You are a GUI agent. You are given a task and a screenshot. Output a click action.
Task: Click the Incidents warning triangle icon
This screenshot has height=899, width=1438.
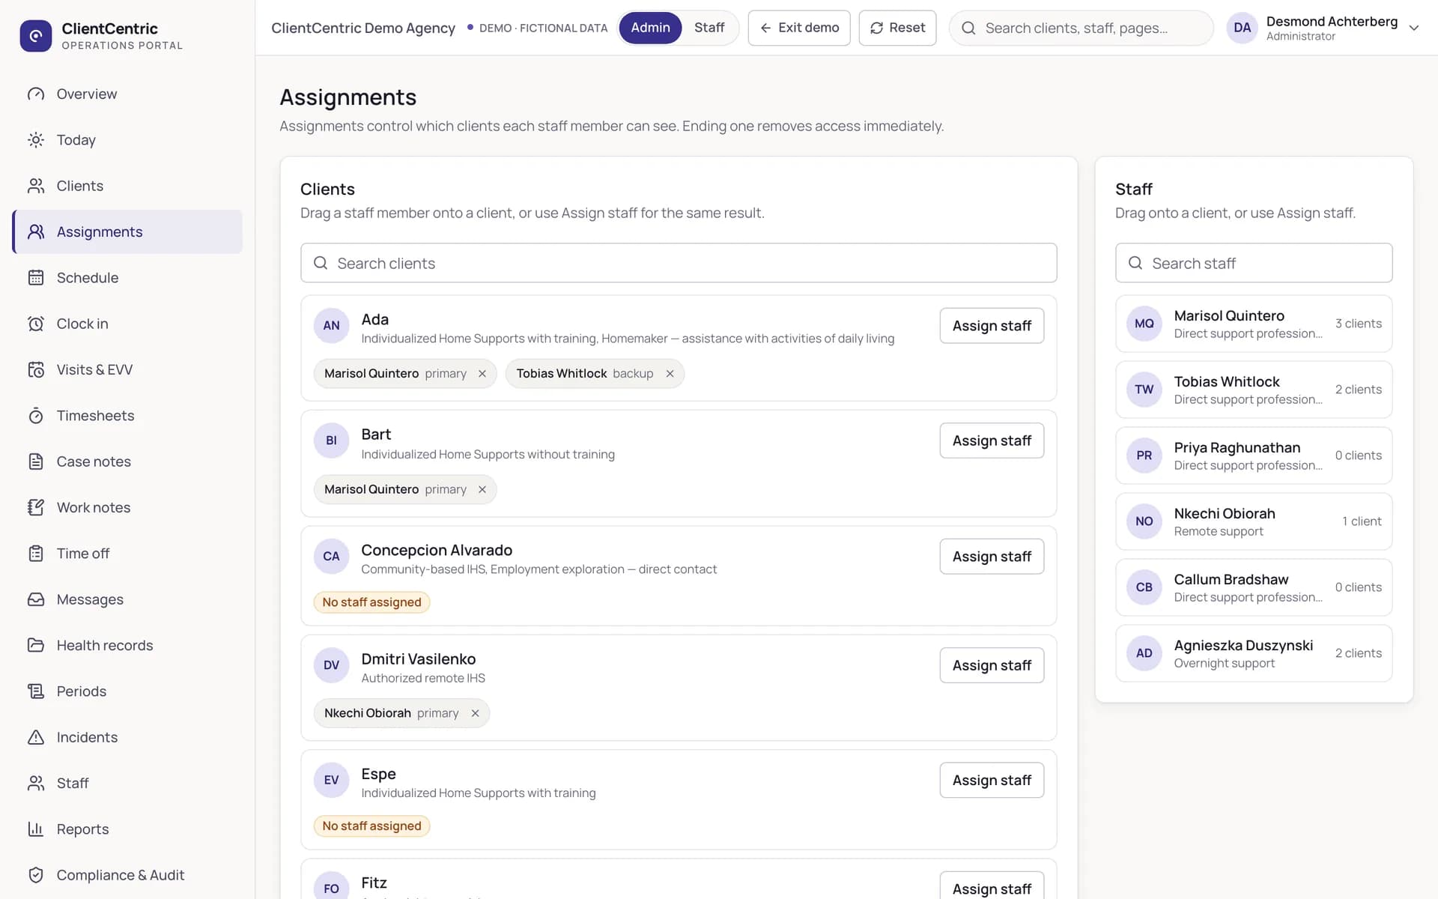(36, 737)
